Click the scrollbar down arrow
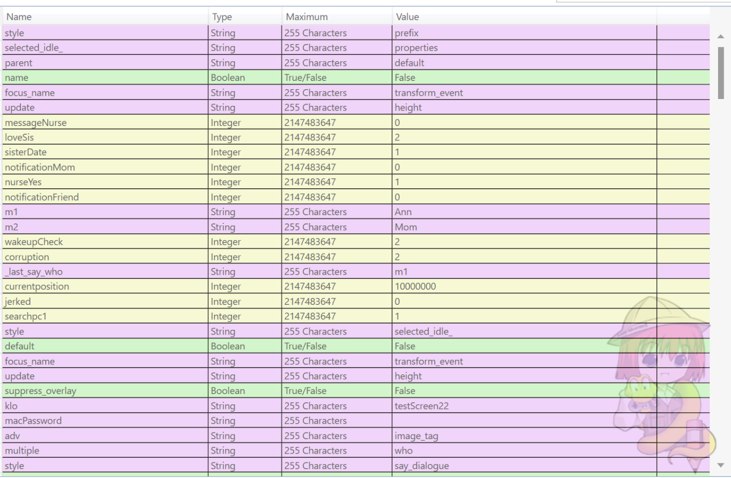731x478 pixels. pyautogui.click(x=721, y=465)
